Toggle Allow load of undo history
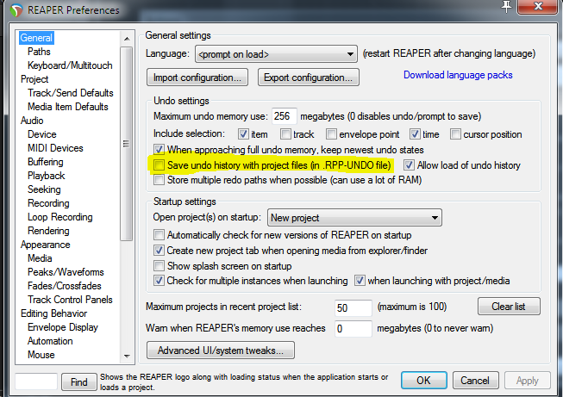Viewport: 563px width, 397px height. 409,165
